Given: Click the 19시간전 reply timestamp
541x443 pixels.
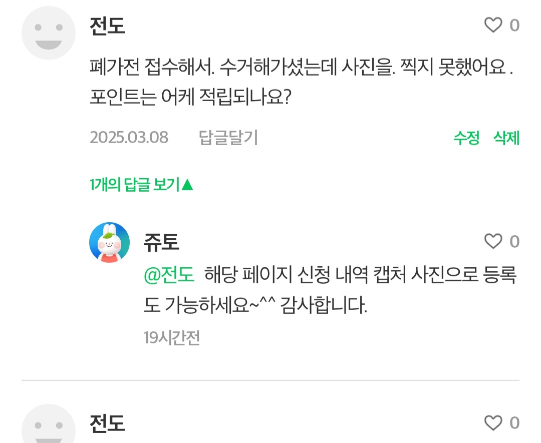Looking at the screenshot, I should pos(172,338).
